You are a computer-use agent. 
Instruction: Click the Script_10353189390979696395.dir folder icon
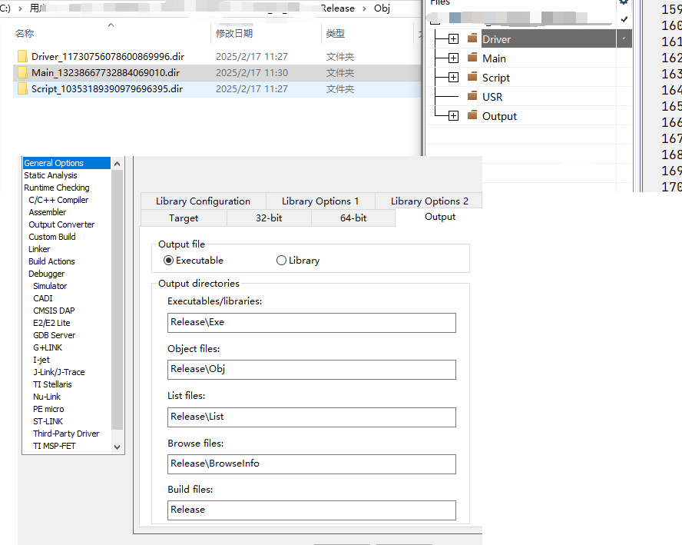coord(22,89)
